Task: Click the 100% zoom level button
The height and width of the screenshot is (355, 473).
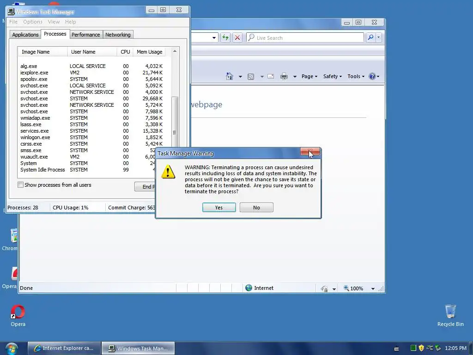Action: tap(353, 288)
